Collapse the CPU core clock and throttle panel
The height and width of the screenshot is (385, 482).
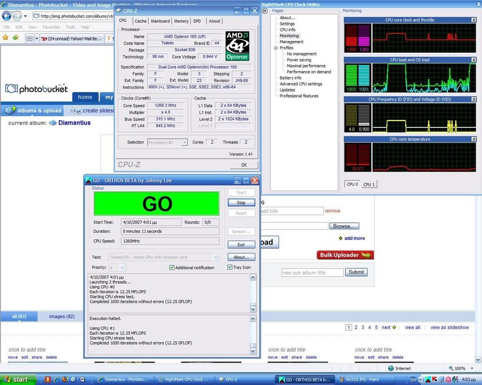[x=474, y=20]
